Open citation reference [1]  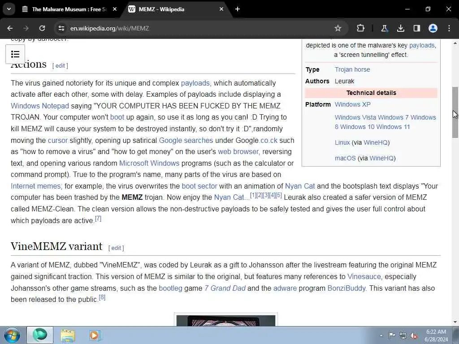pyautogui.click(x=253, y=195)
